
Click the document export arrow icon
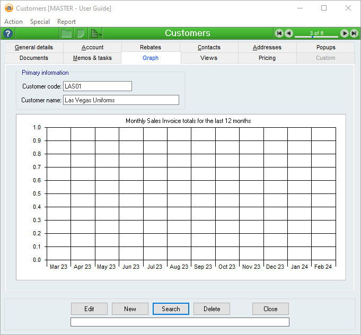96,33
